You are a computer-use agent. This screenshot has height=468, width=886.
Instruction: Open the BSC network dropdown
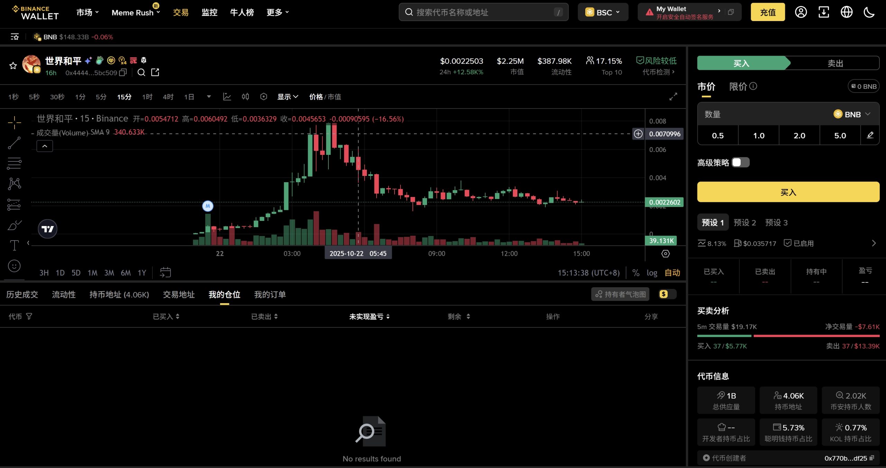point(603,12)
